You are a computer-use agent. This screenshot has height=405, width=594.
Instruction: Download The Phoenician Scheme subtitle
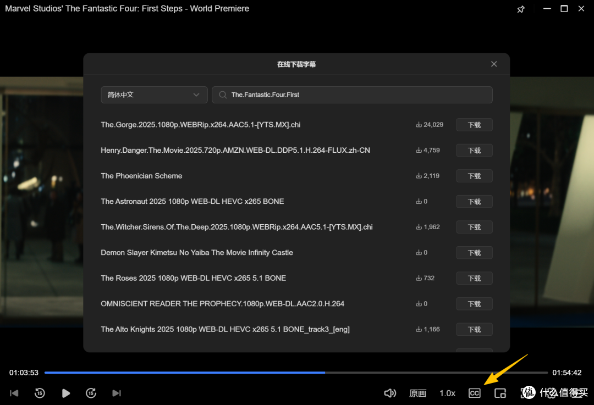pyautogui.click(x=474, y=176)
